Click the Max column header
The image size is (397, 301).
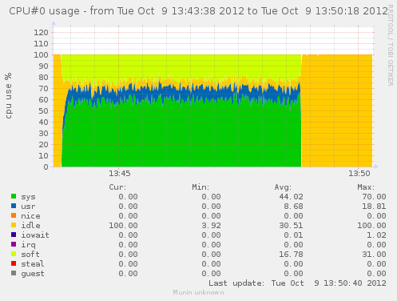tap(366, 187)
